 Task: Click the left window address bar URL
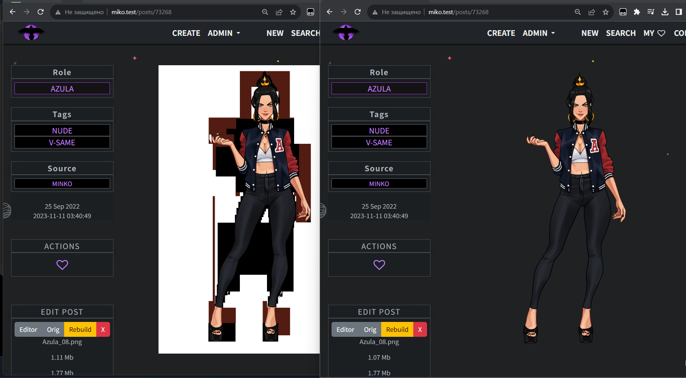click(x=141, y=12)
